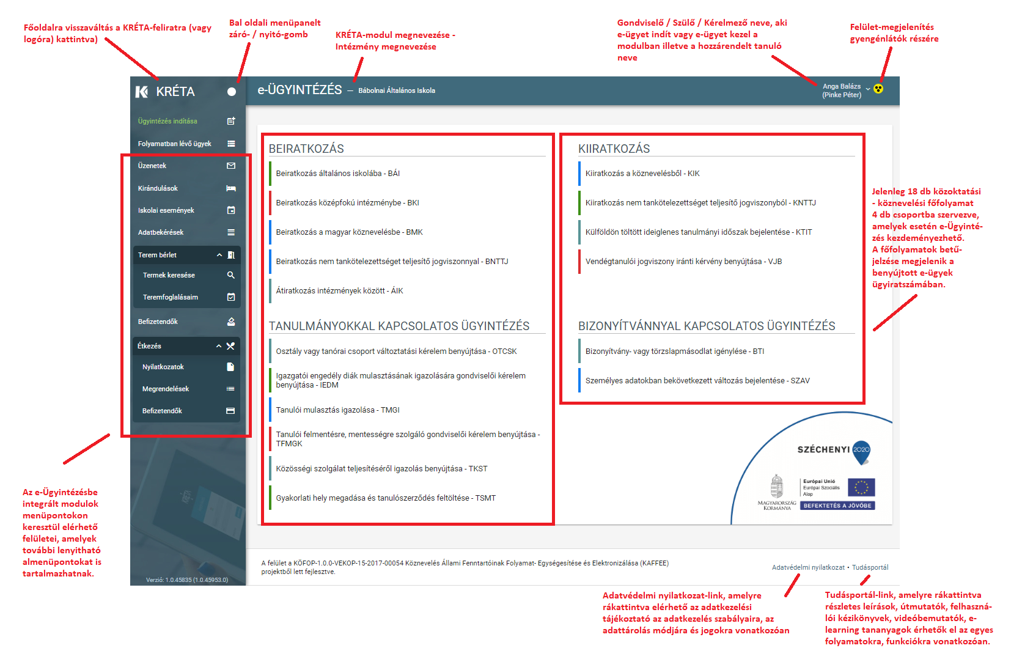Image resolution: width=1022 pixels, height=670 pixels.
Task: Open Gyakorlati hely megadása - TSMT
Action: tap(386, 498)
